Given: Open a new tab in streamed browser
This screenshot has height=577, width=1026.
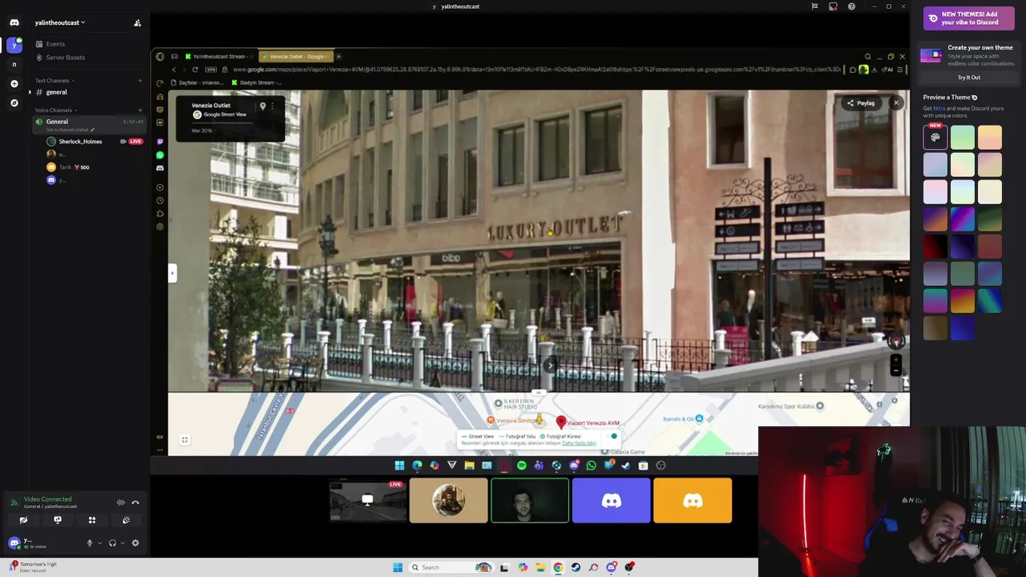Looking at the screenshot, I should 338,57.
